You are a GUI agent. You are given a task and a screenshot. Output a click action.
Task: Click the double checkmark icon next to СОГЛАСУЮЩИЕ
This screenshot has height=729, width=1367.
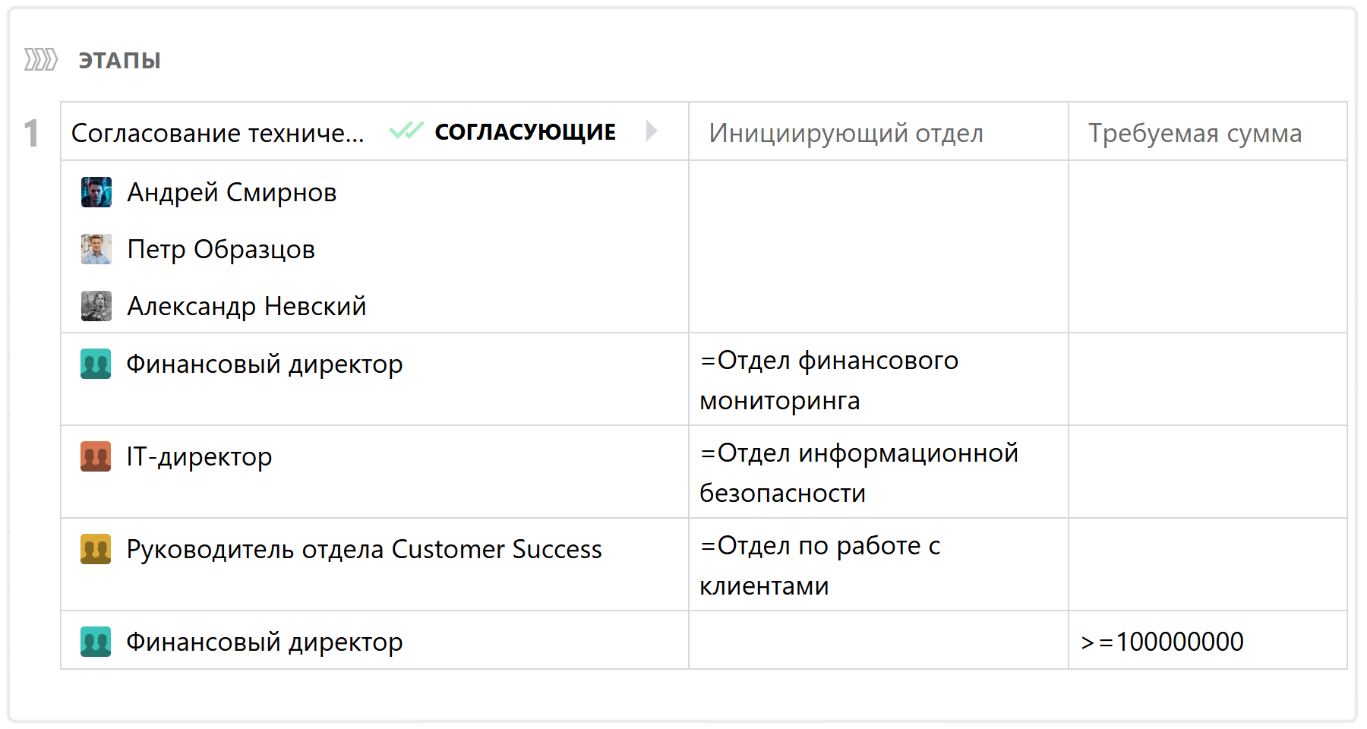tap(406, 131)
